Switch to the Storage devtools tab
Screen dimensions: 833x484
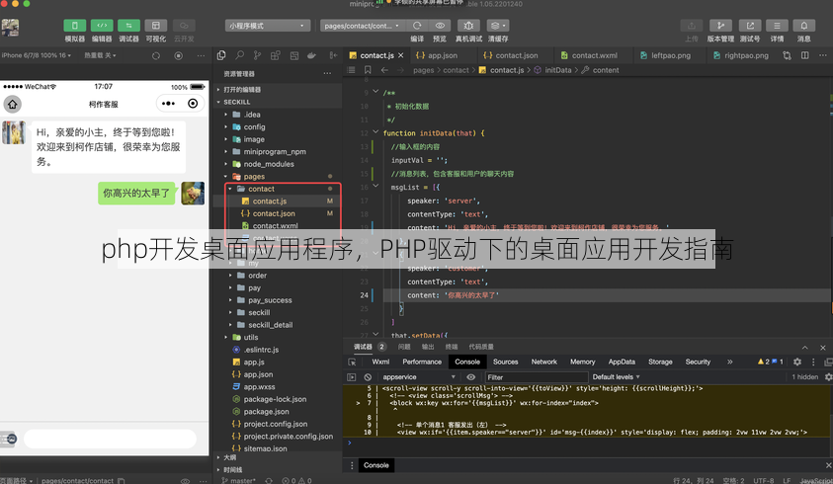coord(660,362)
